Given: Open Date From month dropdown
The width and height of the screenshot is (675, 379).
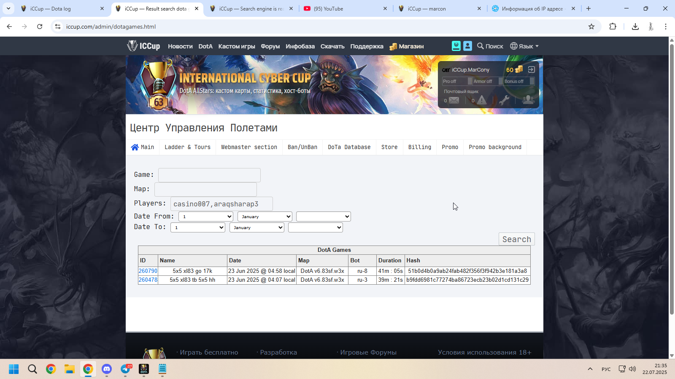Looking at the screenshot, I should click(x=265, y=216).
